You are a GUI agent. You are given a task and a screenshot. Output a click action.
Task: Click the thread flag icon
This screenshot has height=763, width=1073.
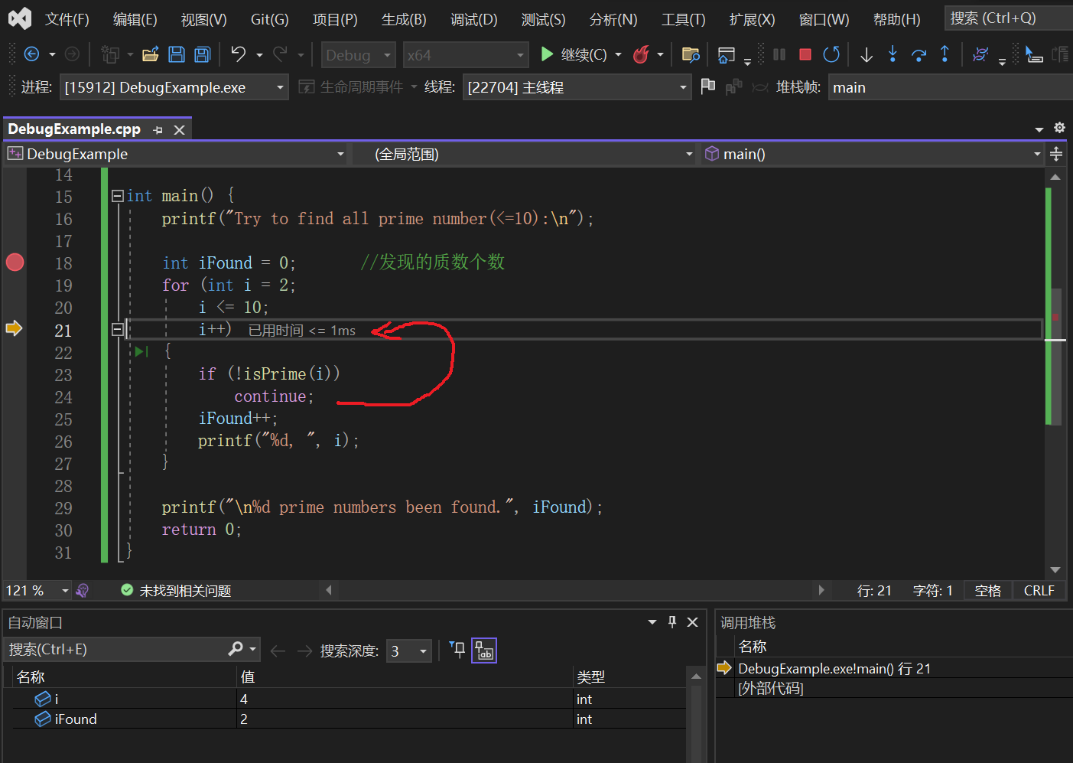point(708,86)
